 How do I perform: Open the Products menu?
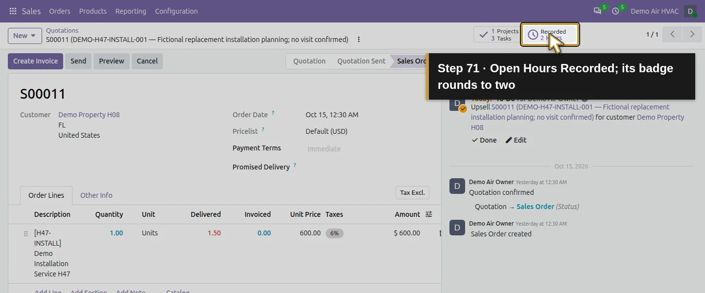click(x=93, y=11)
